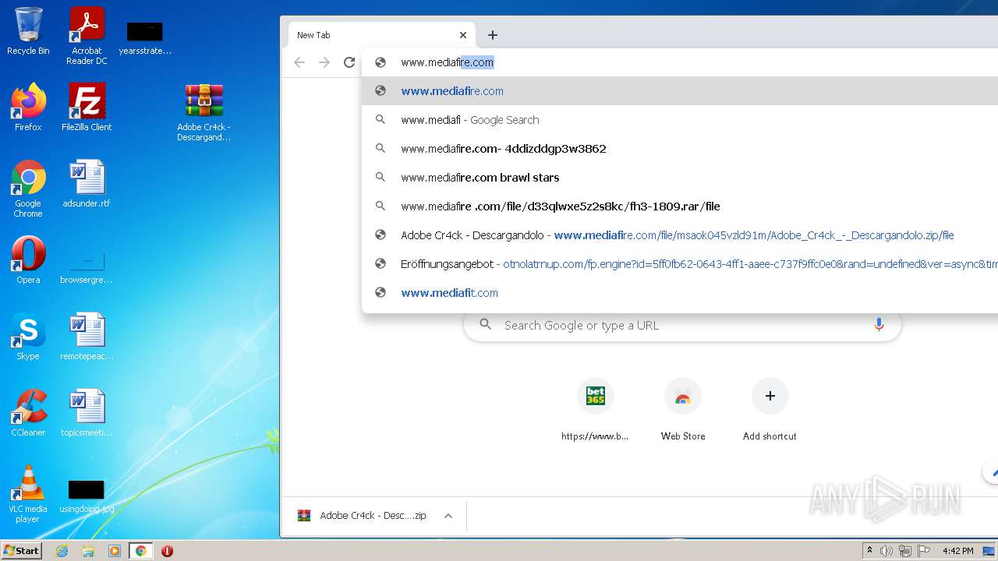998x561 pixels.
Task: Open Acrobat Reader DC desktop shortcut
Action: pos(87,35)
